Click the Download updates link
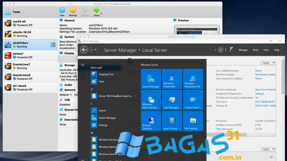Image resolution: width=287 pixels, height=161 pixels. tap(265, 75)
